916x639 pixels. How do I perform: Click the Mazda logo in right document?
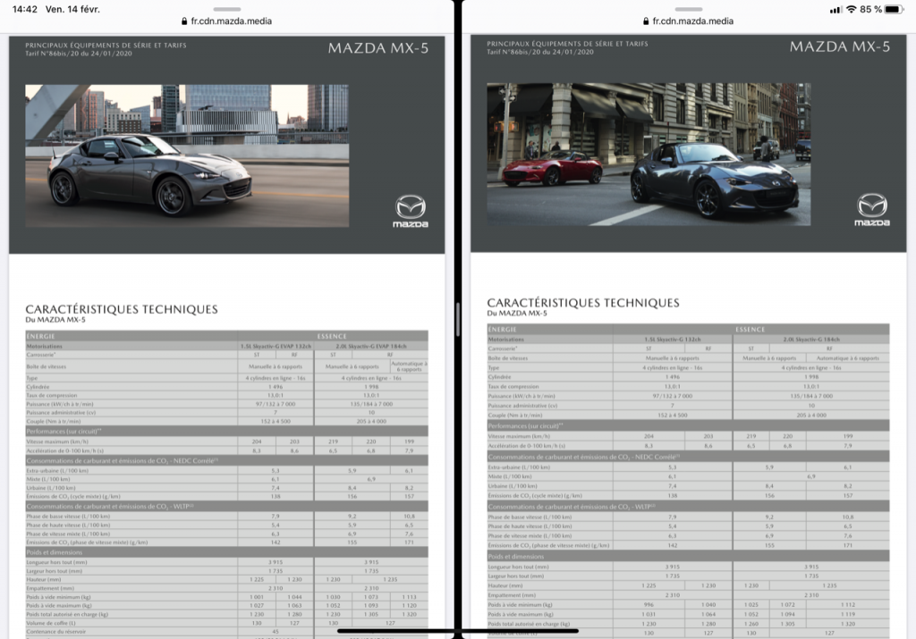click(871, 209)
